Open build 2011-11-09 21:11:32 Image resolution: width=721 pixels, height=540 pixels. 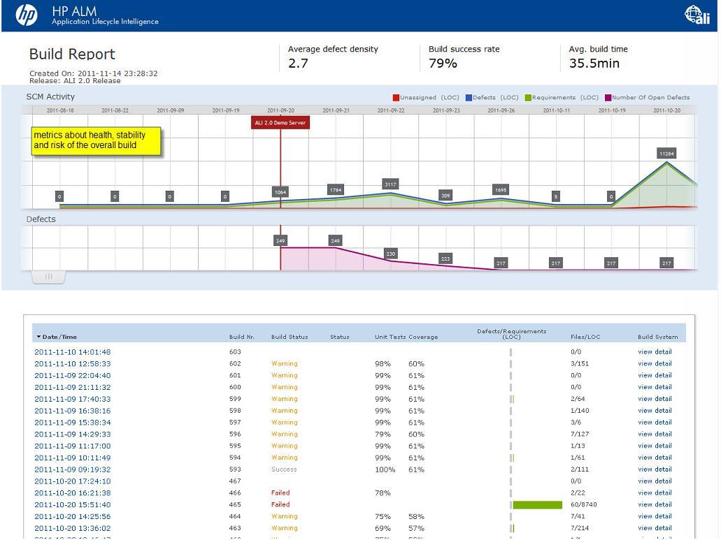click(x=73, y=387)
